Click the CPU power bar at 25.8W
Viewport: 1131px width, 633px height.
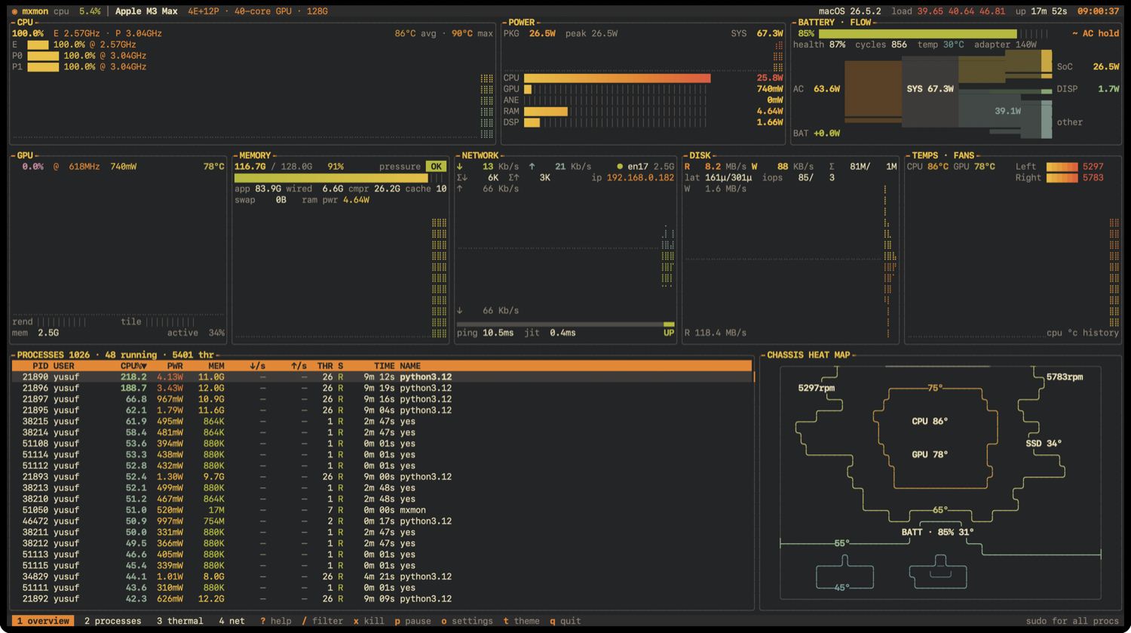pos(618,78)
